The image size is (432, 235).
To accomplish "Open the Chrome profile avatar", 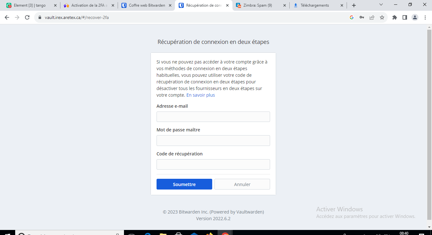I will [x=415, y=18].
